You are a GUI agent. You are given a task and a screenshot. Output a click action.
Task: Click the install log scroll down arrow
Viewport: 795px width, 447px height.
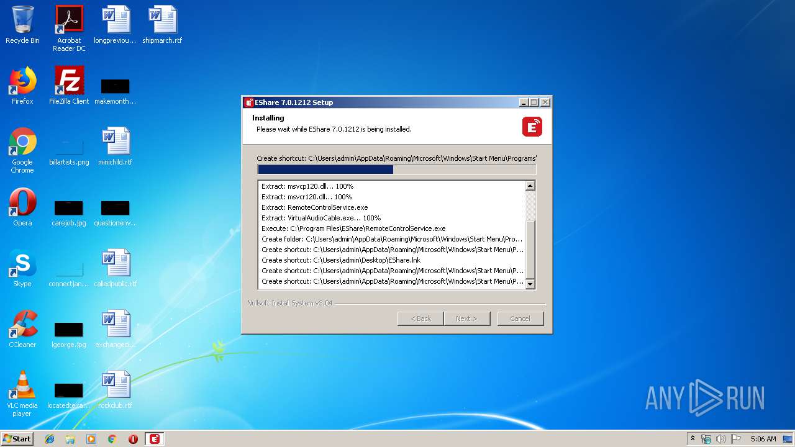[x=530, y=284]
